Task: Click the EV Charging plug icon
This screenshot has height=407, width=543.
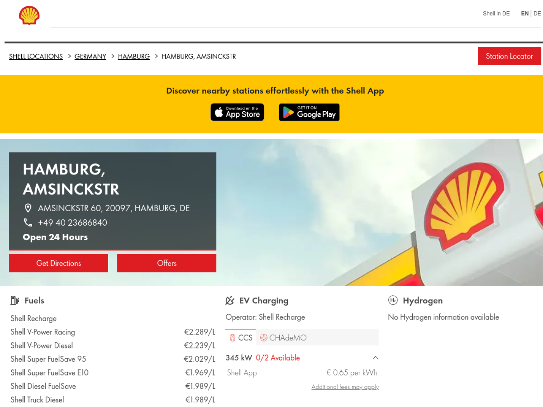Action: [x=230, y=300]
